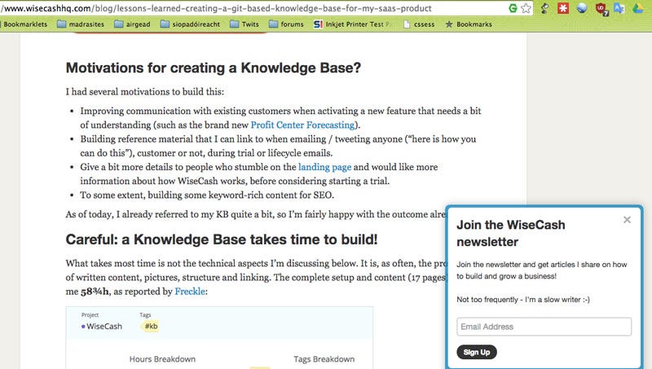Open the Google Translate extension icon
This screenshot has width=652, height=369.
point(619,8)
